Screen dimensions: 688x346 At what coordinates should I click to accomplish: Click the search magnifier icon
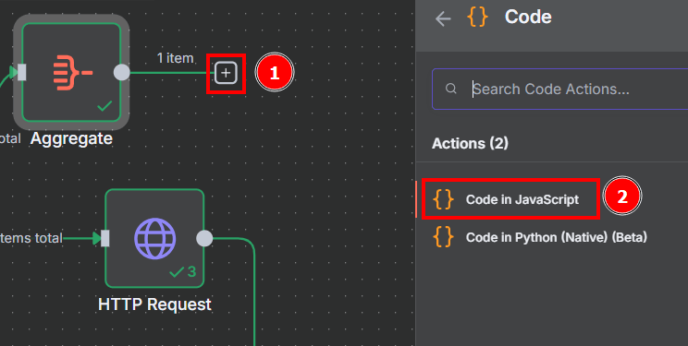click(x=450, y=89)
